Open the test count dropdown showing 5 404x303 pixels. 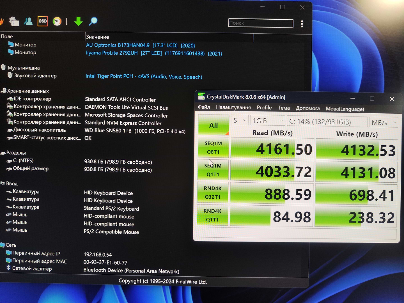pyautogui.click(x=240, y=121)
